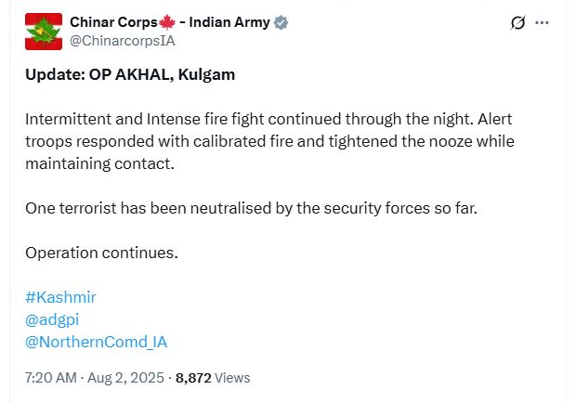This screenshot has height=403, width=576.
Task: Click the maple leaf emoji in the name
Action: (x=169, y=22)
